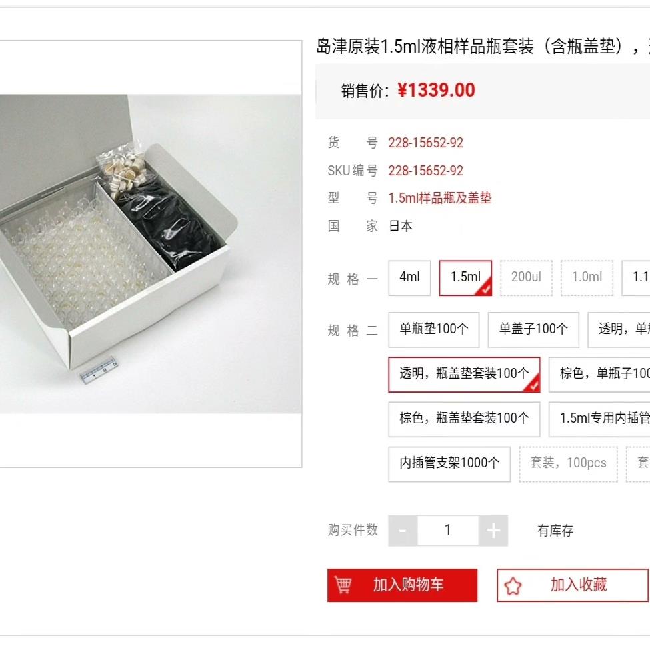Increase quantity with plus button
Viewport: 650px width, 650px height.
point(493,530)
